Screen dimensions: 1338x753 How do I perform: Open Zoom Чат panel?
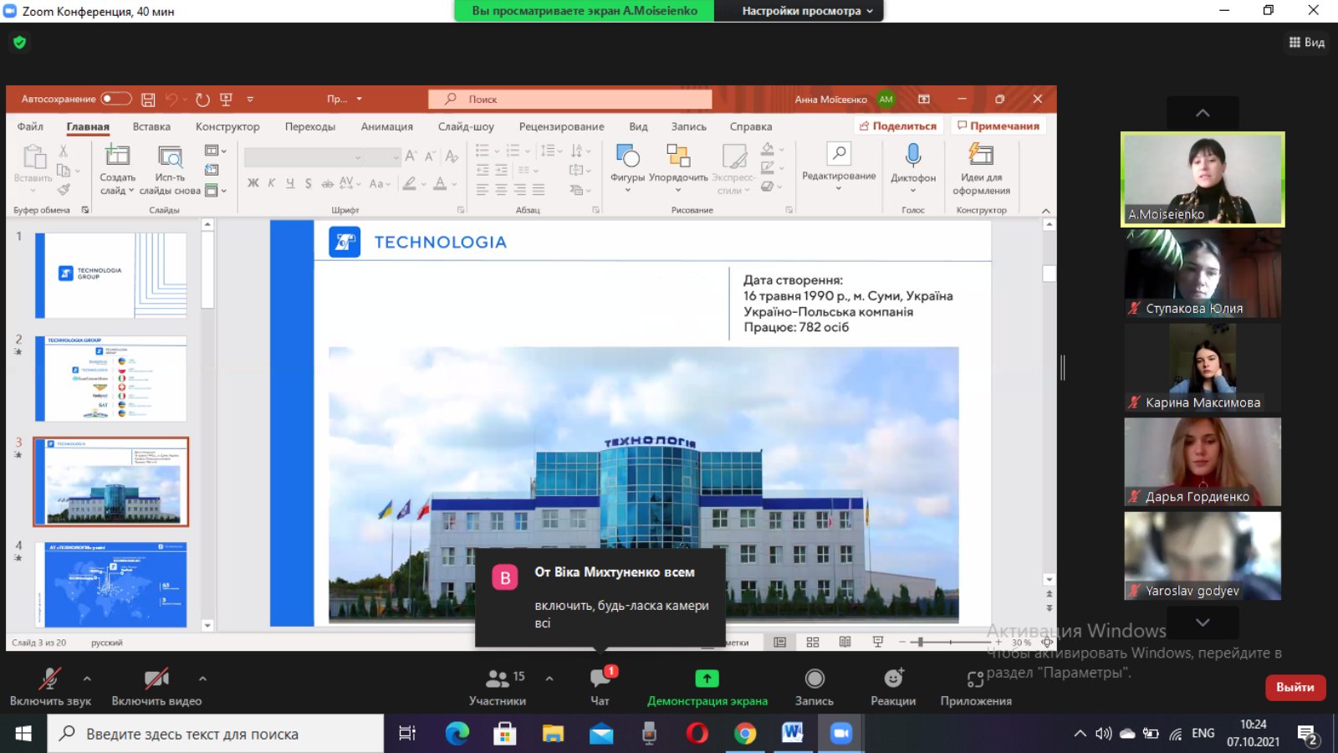click(600, 687)
